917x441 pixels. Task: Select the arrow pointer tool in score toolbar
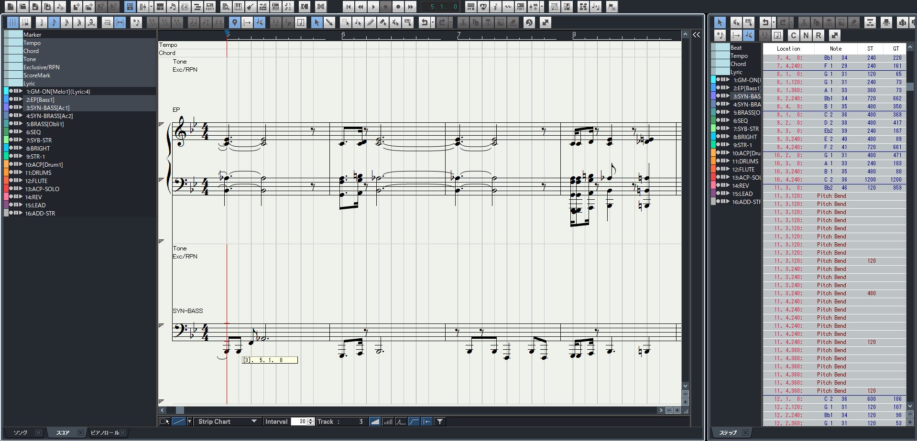[x=317, y=22]
